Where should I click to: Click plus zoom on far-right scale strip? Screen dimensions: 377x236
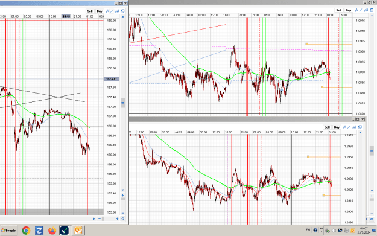click(x=372, y=196)
